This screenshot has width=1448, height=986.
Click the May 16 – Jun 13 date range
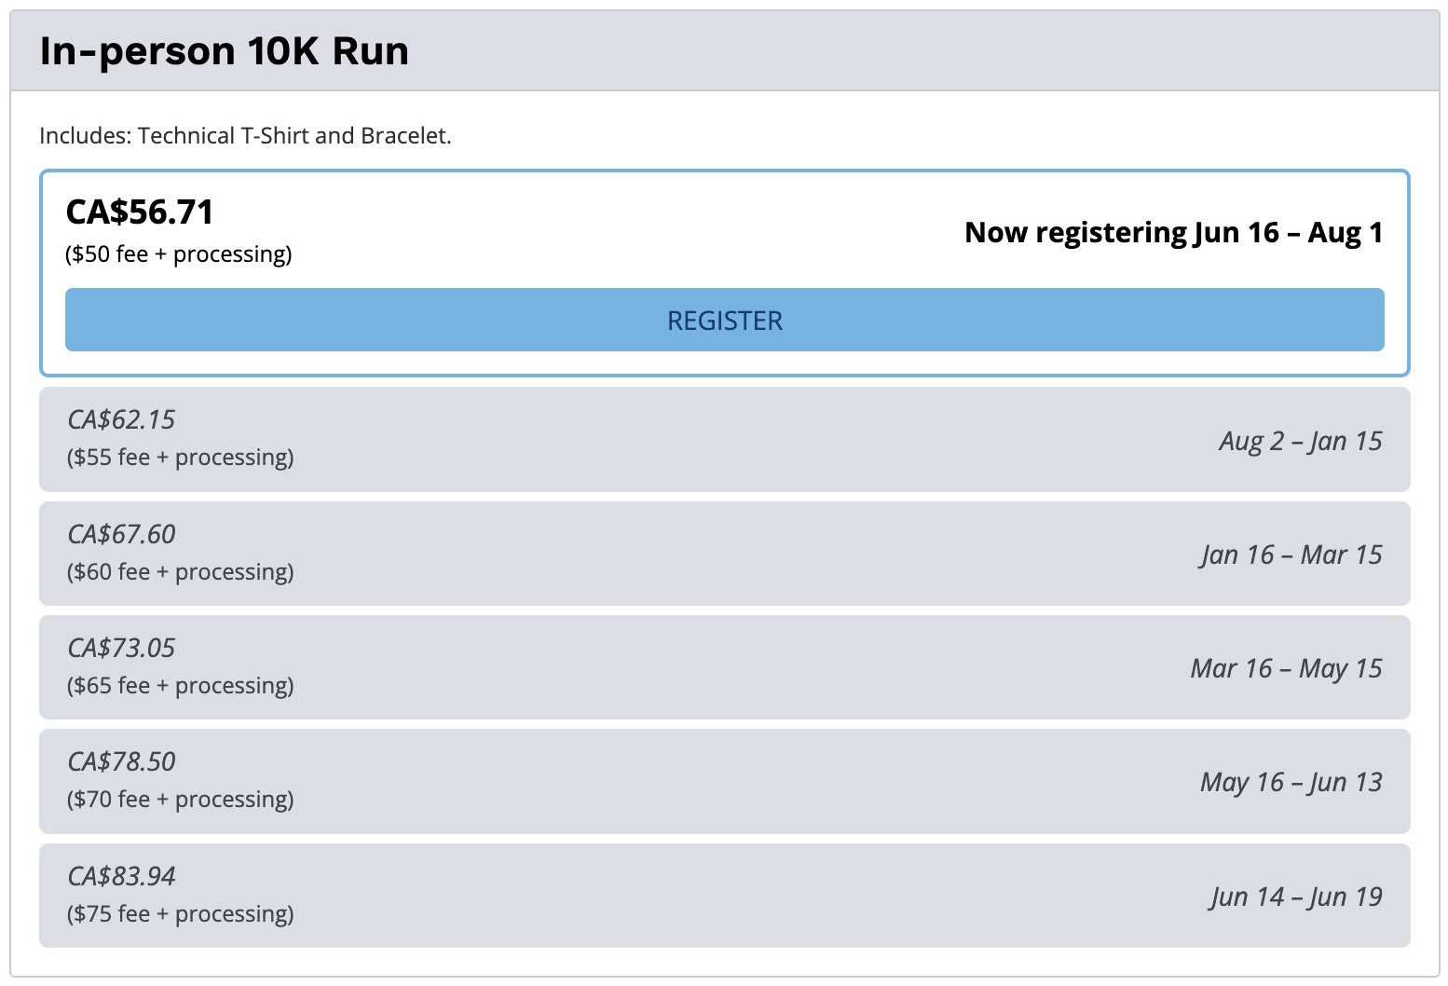pyautogui.click(x=1291, y=782)
